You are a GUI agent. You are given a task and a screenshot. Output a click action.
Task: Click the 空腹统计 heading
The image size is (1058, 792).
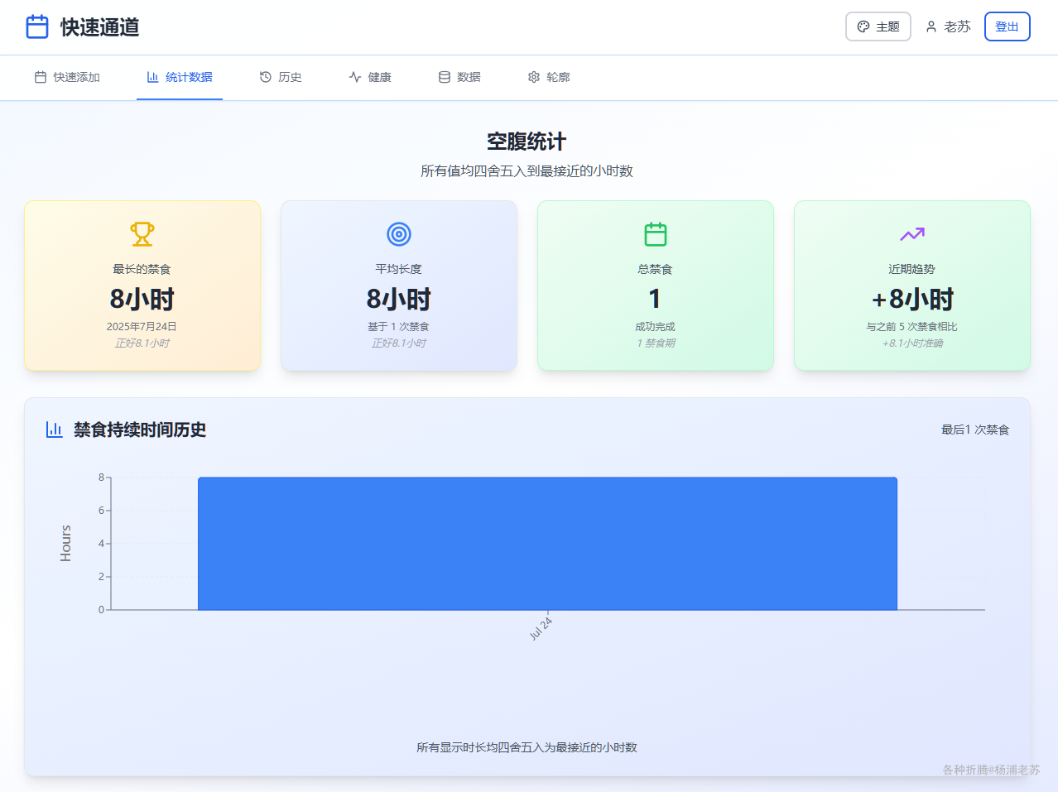[527, 142]
